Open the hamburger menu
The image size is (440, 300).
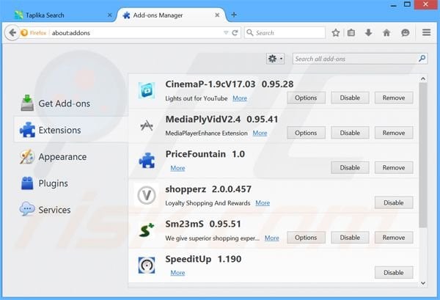point(426,32)
